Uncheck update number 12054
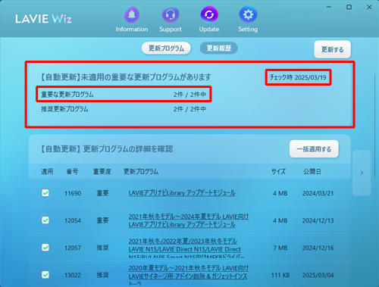 45,220
